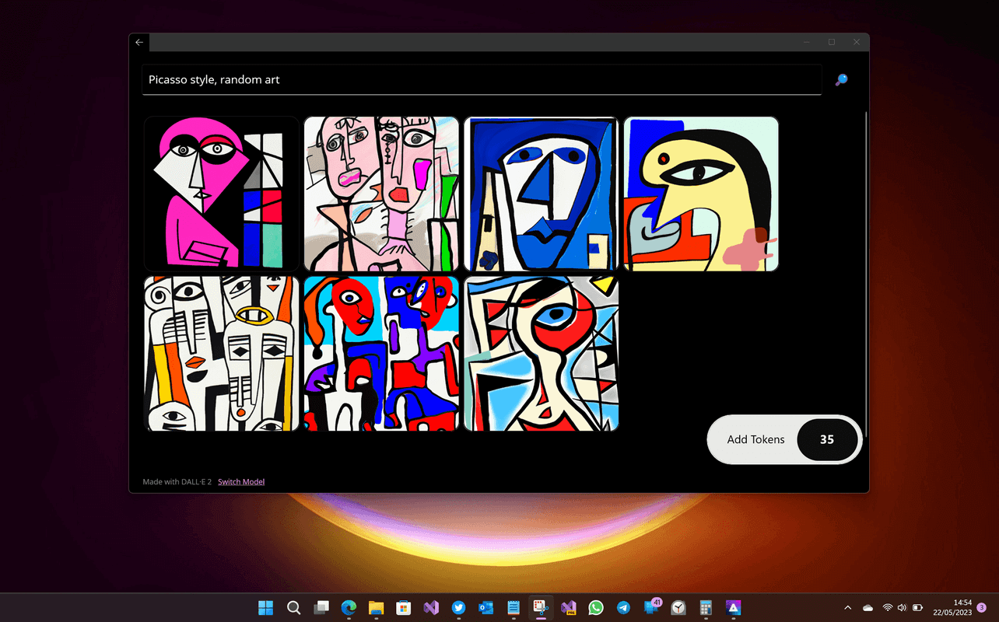This screenshot has height=622, width=999.
Task: Open the Calculator taskbar icon
Action: 706,607
